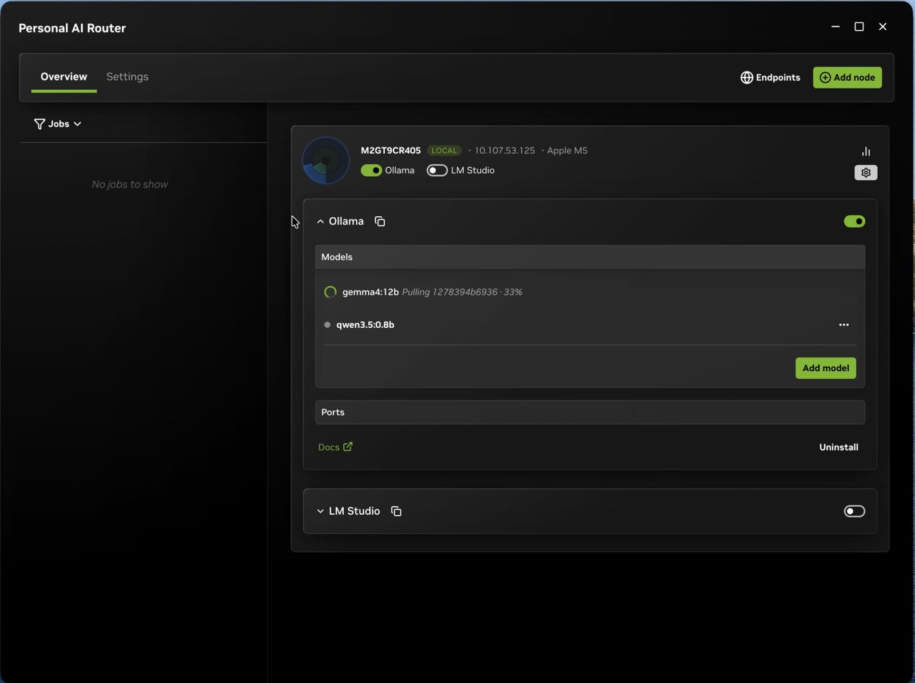Open node statistics bar chart icon
915x683 pixels.
pos(866,152)
